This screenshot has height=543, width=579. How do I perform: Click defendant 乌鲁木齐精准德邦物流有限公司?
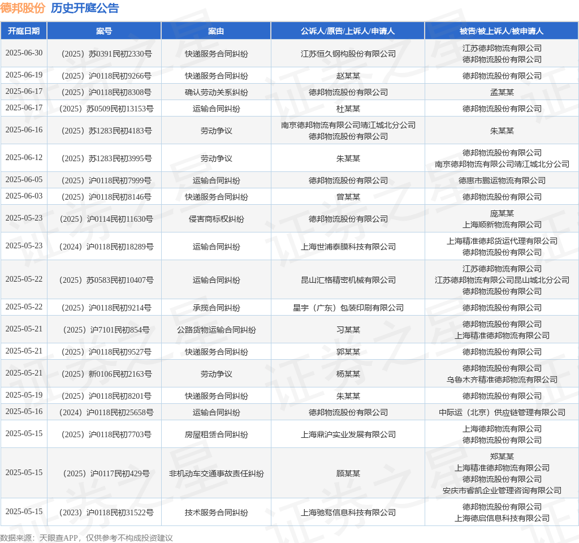pos(502,380)
